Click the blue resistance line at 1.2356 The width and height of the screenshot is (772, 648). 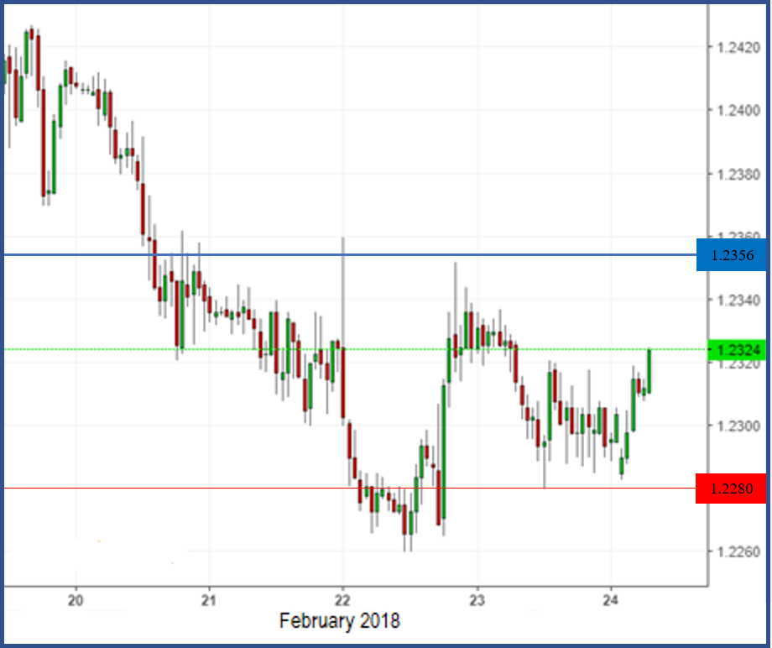[350, 254]
